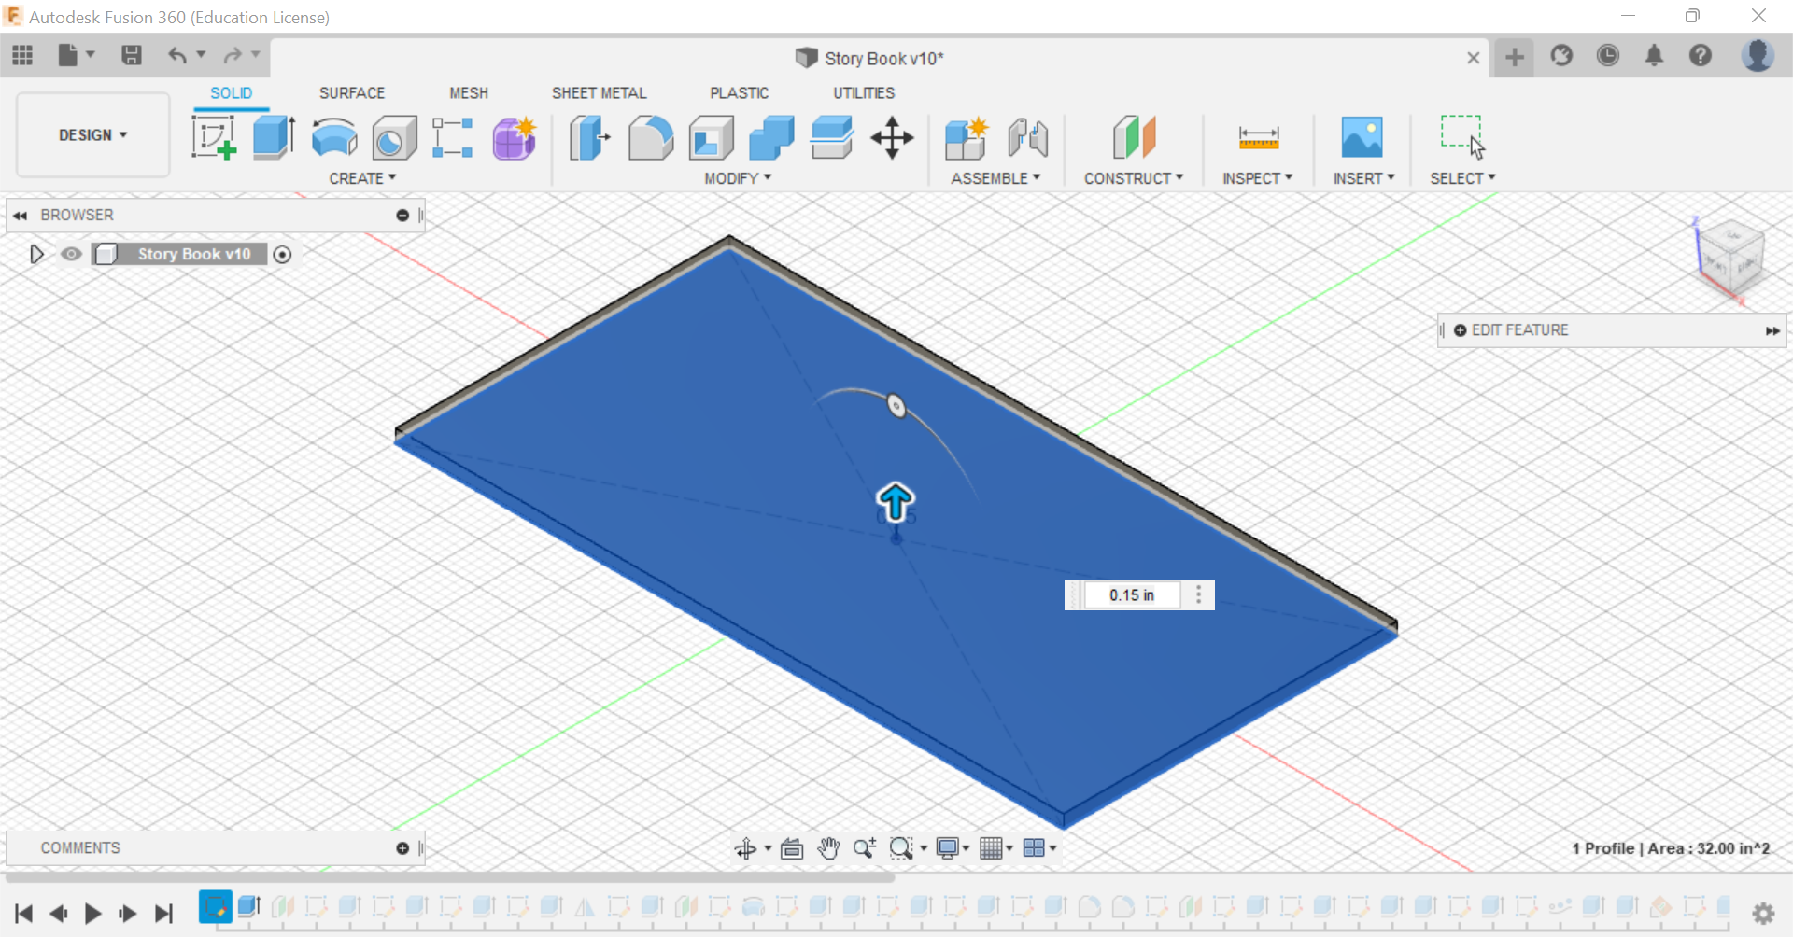The width and height of the screenshot is (1793, 937).
Task: Click the ViewCube
Action: point(1730,259)
